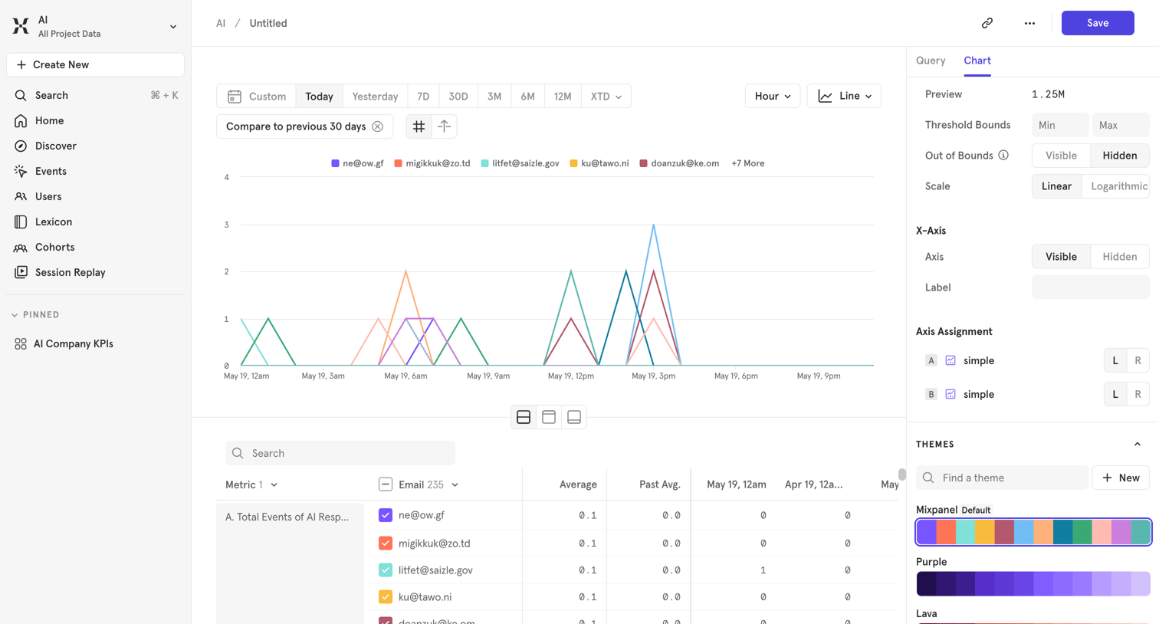Viewport: 1159px width, 624px height.
Task: Copy the report link icon
Action: (987, 23)
